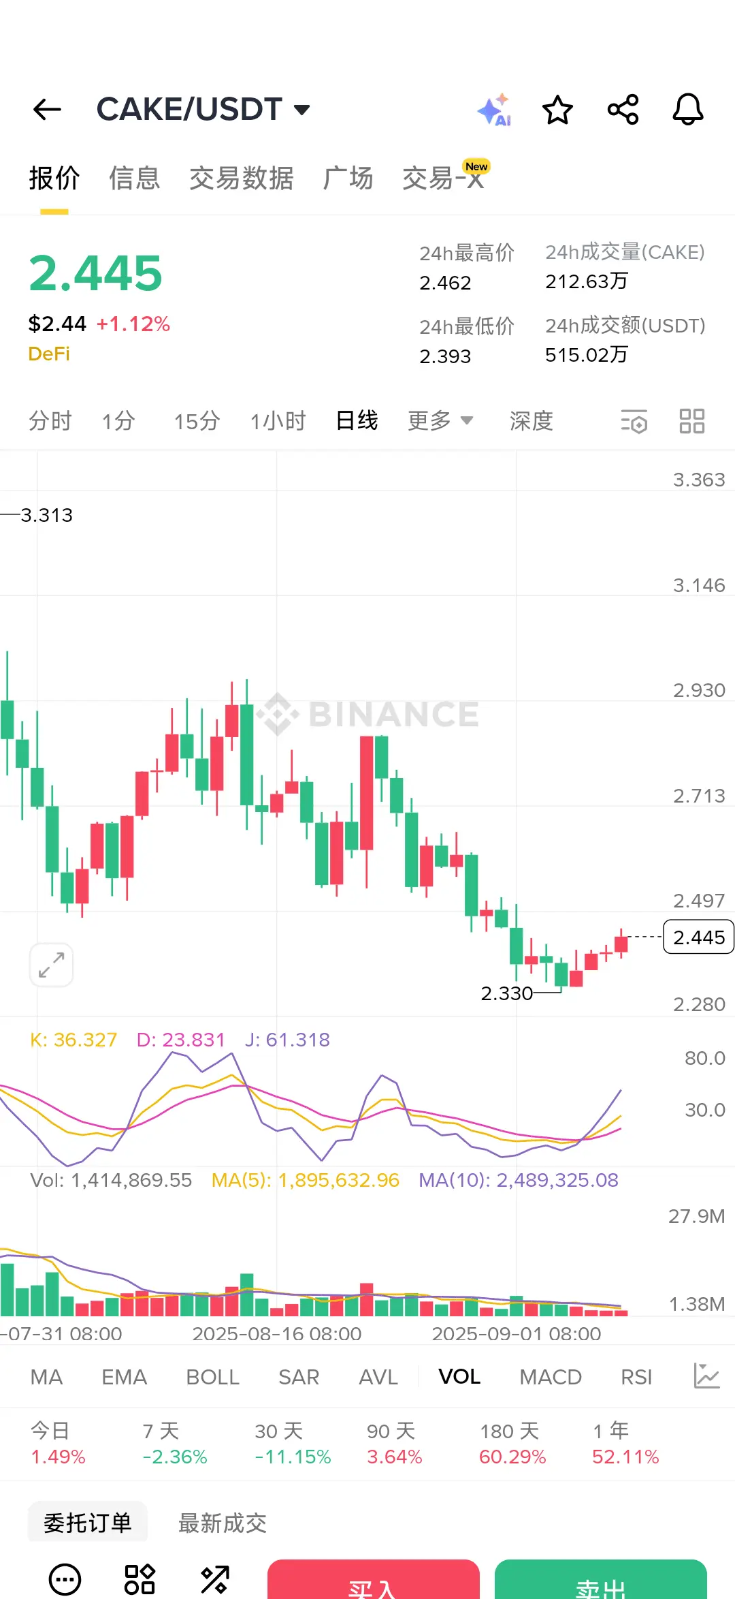The image size is (735, 1599).
Task: Tap the 3.313 high price marker
Action: pos(46,515)
